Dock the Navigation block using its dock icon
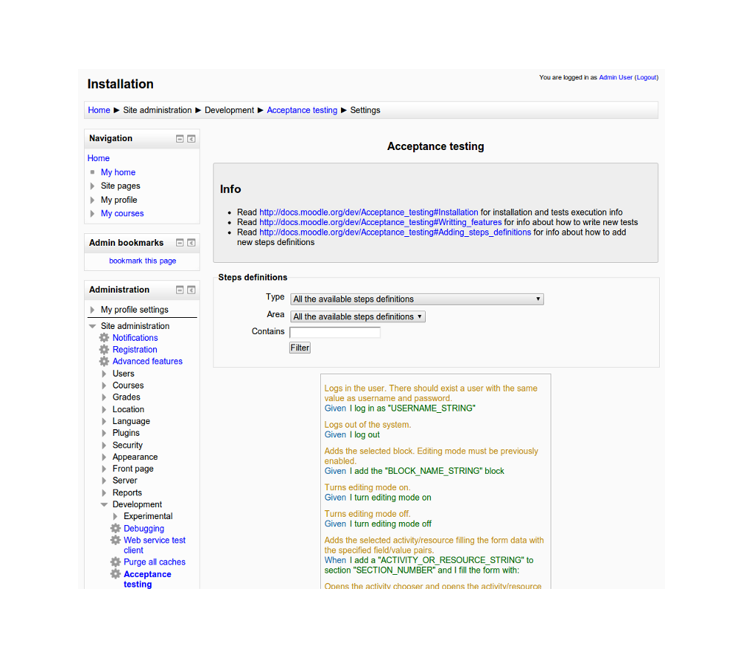The height and width of the screenshot is (658, 743). point(191,138)
